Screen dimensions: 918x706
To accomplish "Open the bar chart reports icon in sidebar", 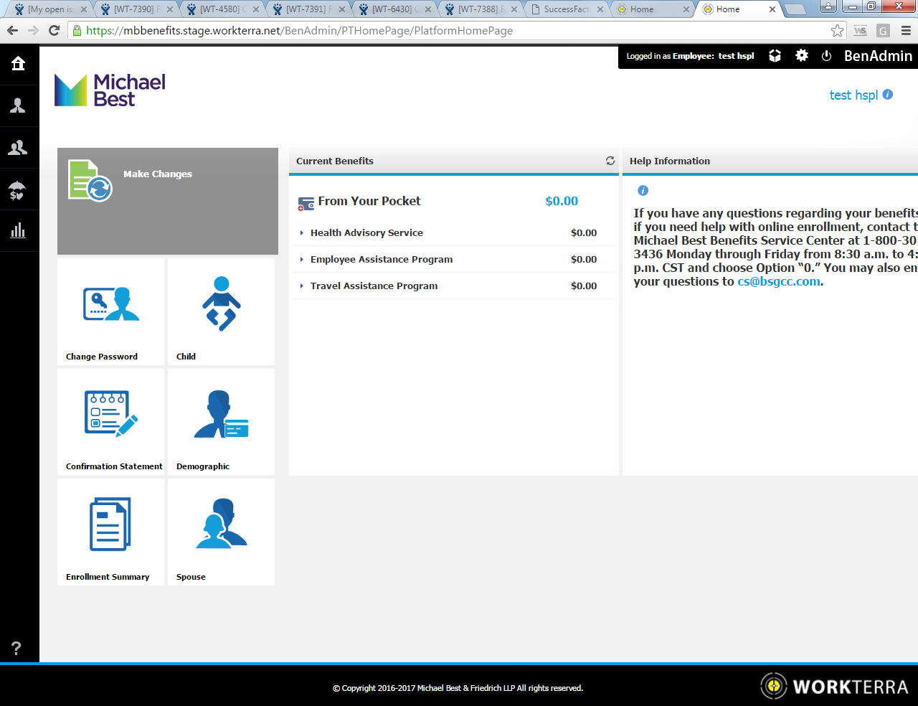I will click(x=18, y=230).
